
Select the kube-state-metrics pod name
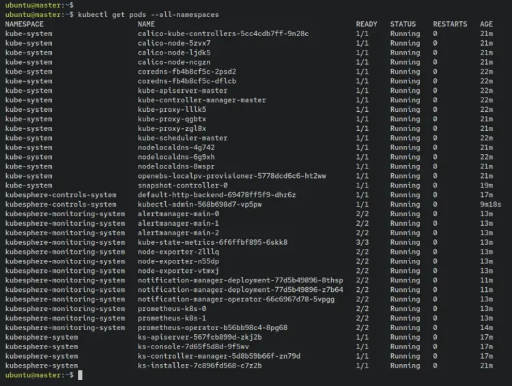tap(212, 242)
